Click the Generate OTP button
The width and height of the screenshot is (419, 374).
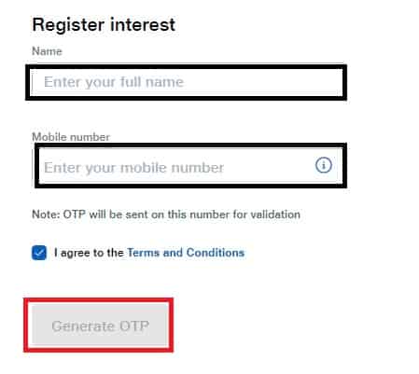(x=100, y=326)
